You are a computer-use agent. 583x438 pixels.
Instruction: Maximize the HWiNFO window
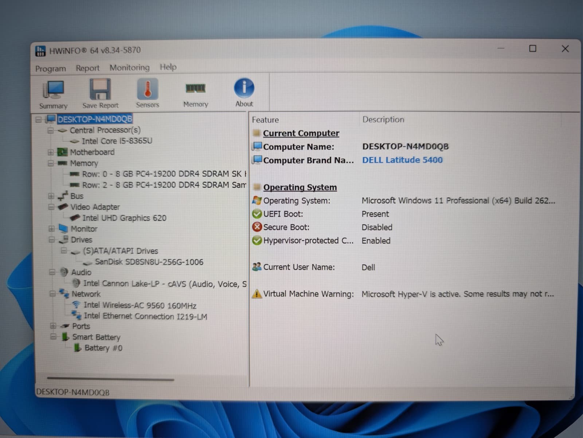click(533, 48)
